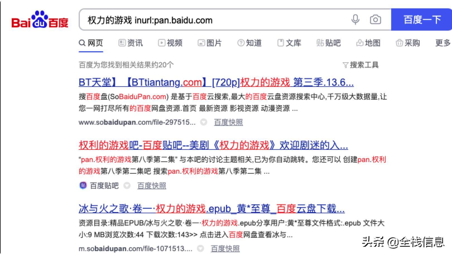Click inside the search input field
The height and width of the screenshot is (255, 452).
pyautogui.click(x=195, y=19)
